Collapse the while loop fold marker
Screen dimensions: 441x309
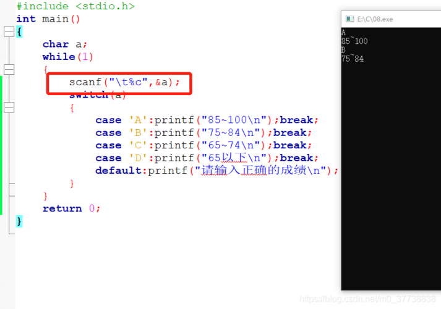[9, 69]
